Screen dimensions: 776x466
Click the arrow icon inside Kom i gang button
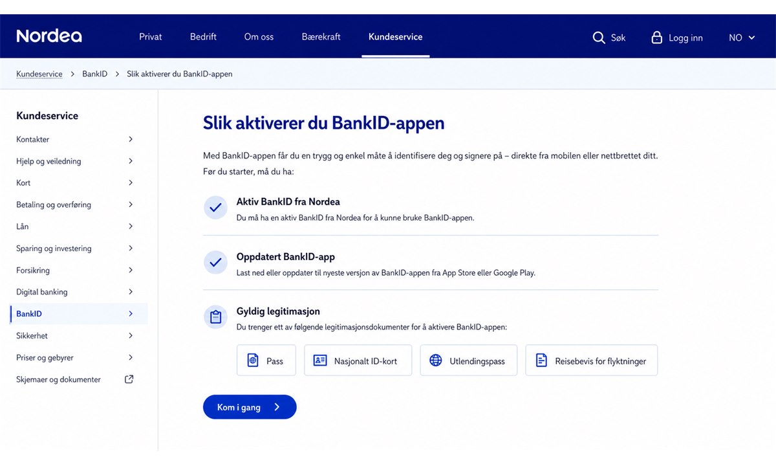click(277, 407)
